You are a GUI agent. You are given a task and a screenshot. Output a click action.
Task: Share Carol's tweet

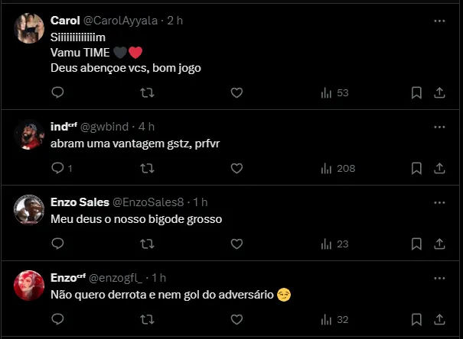[439, 92]
